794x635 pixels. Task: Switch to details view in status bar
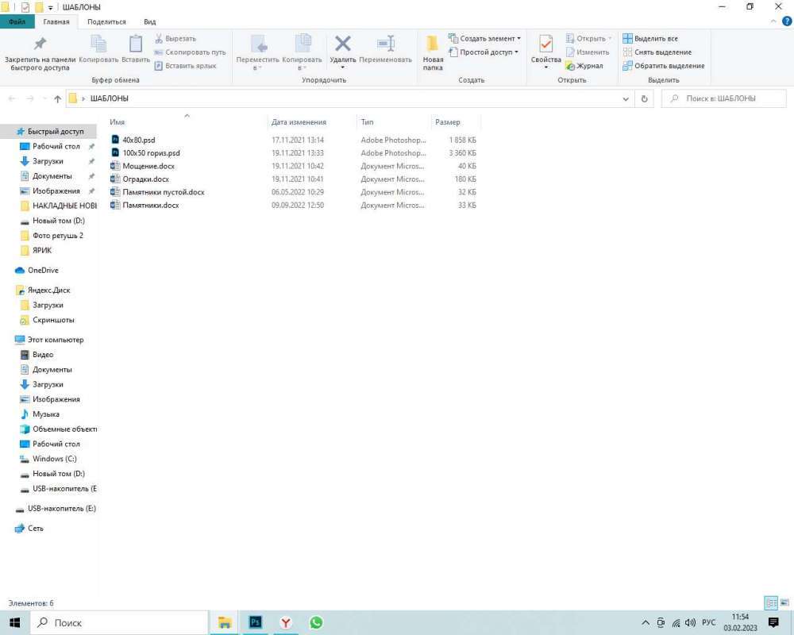coord(769,603)
